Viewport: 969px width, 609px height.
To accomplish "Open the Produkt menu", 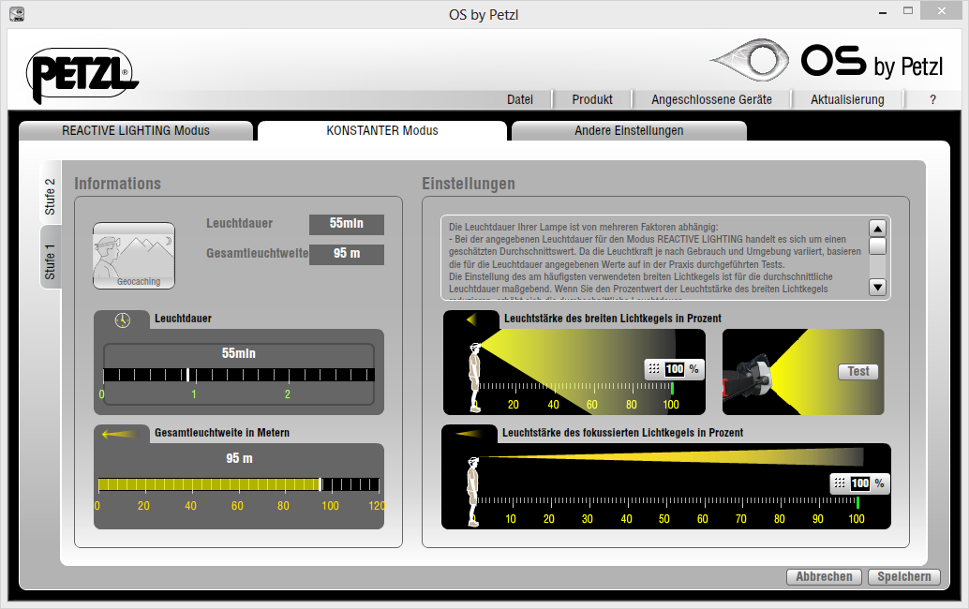I will click(592, 99).
